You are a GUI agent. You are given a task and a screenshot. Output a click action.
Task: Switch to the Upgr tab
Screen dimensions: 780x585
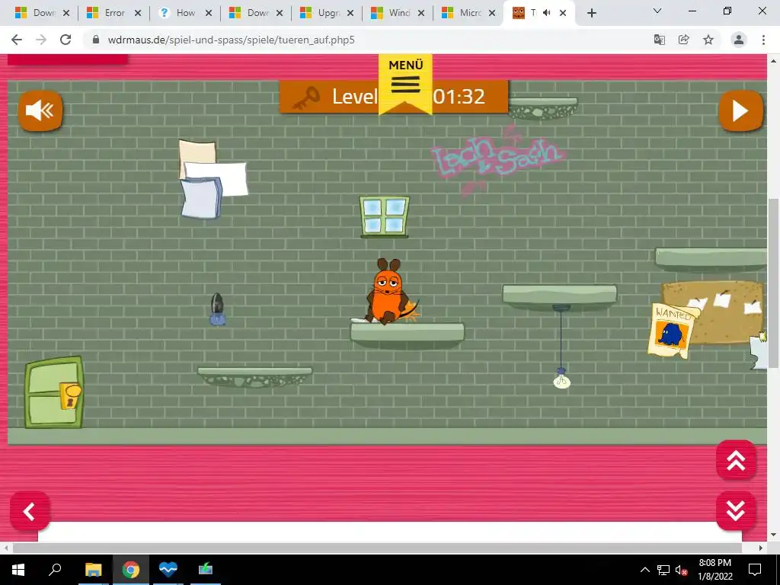click(x=328, y=13)
